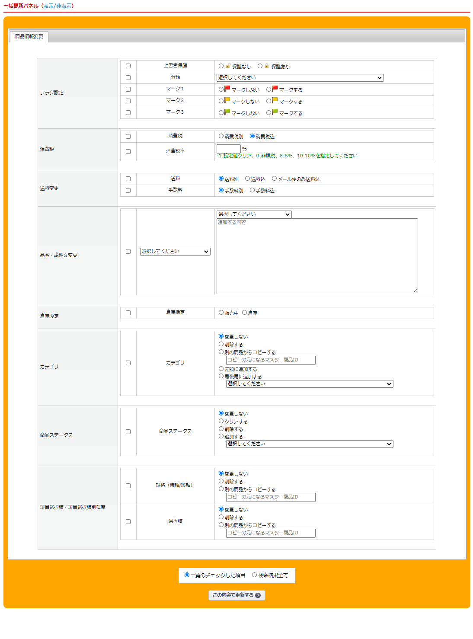Click the 追加する内容 text area
The width and height of the screenshot is (473, 639).
pyautogui.click(x=317, y=256)
